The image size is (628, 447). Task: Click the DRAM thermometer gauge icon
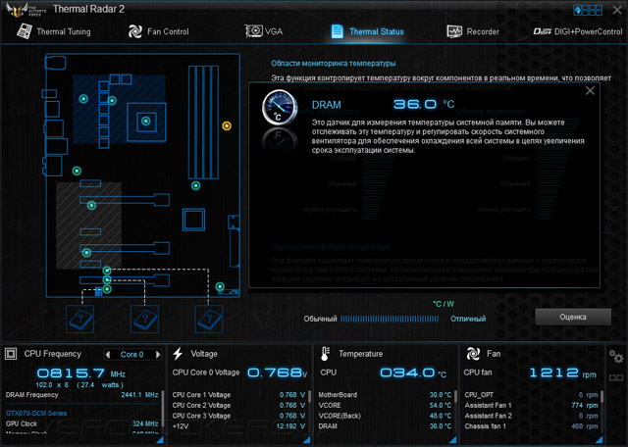(280, 107)
